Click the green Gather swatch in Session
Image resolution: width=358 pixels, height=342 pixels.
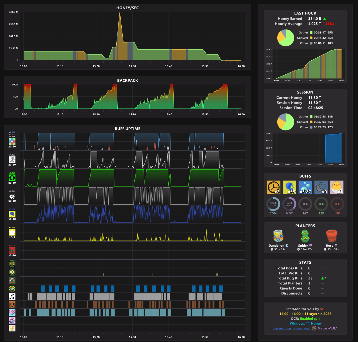point(311,117)
